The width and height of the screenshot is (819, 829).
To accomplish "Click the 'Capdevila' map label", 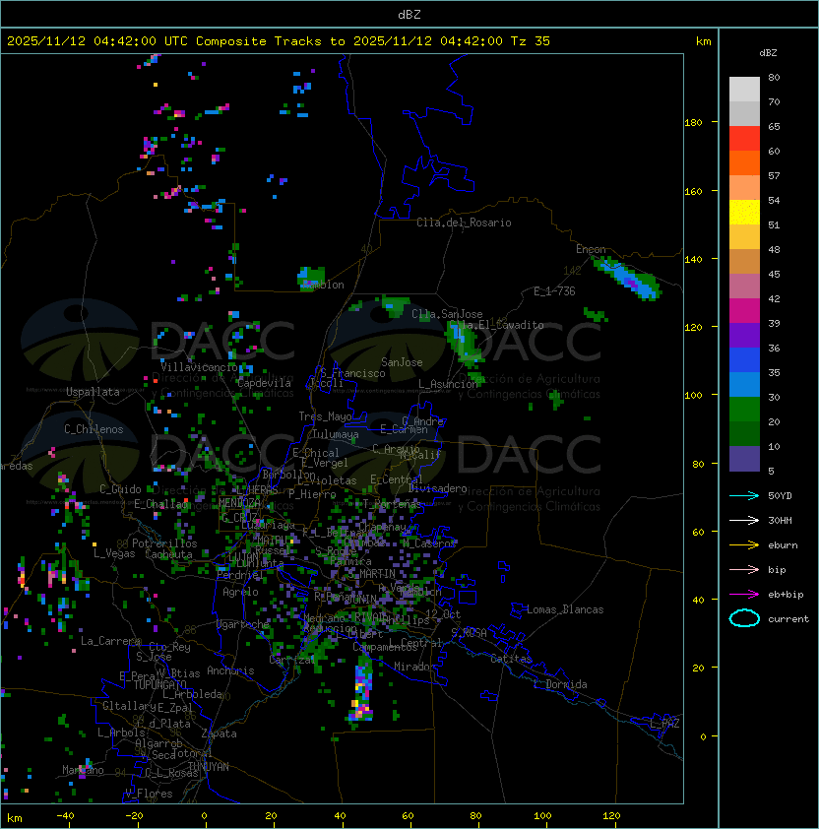I will point(265,383).
